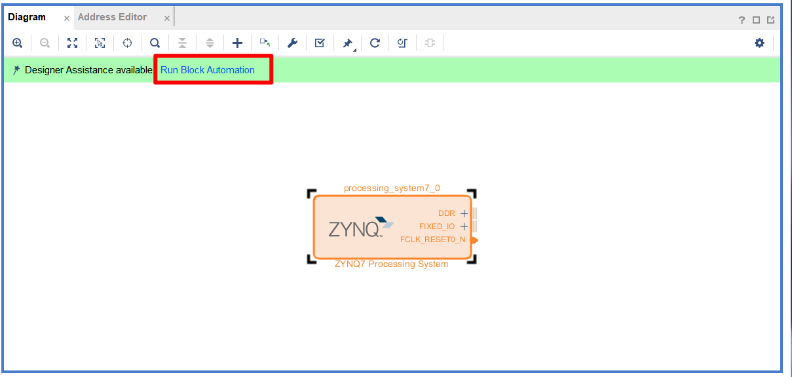Image resolution: width=792 pixels, height=377 pixels.
Task: Click the Zoom Out toolbar icon
Action: click(45, 43)
